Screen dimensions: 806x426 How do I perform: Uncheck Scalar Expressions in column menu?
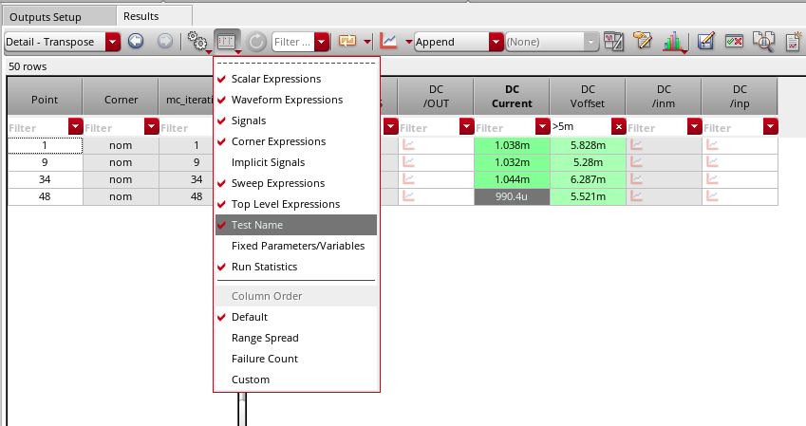pyautogui.click(x=275, y=79)
